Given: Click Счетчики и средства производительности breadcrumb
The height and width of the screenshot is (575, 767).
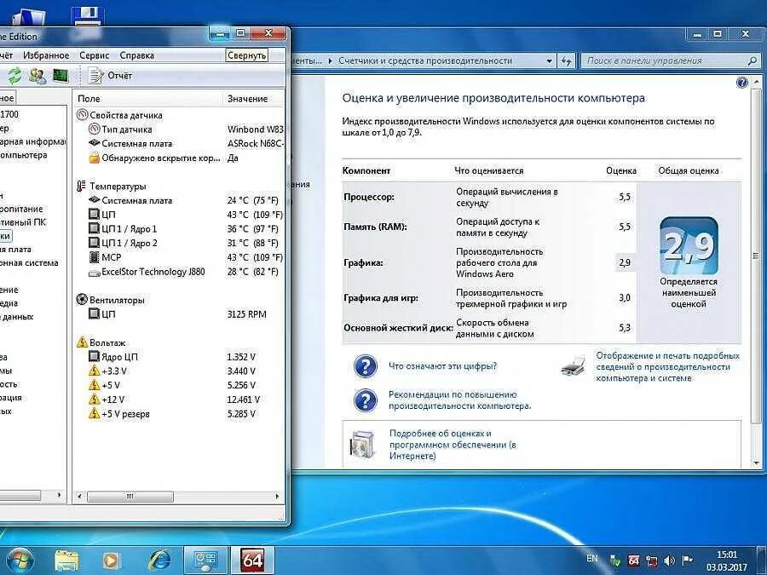Looking at the screenshot, I should 425,61.
